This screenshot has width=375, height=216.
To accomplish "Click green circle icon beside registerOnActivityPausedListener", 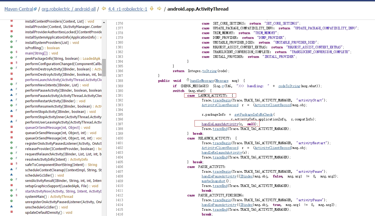I will click(x=11, y=143).
